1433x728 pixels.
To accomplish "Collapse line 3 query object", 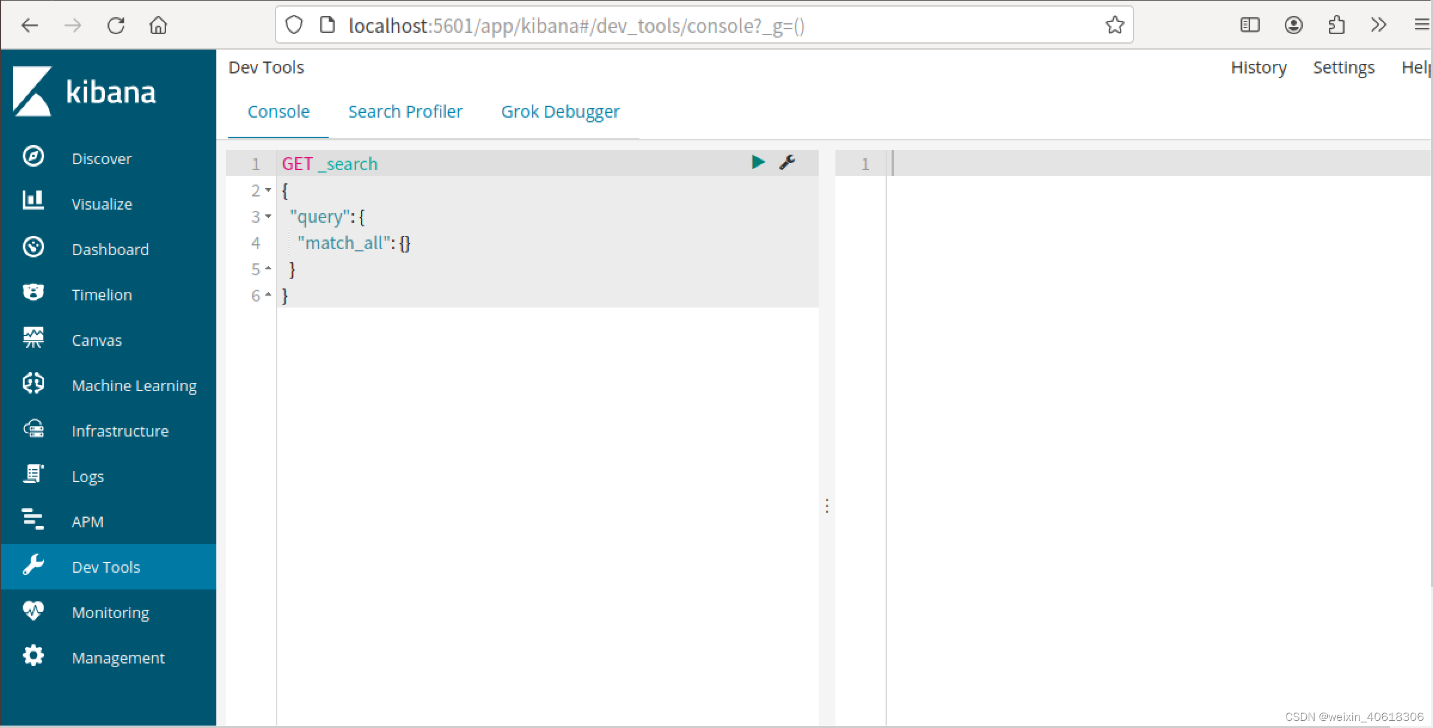I will [268, 216].
